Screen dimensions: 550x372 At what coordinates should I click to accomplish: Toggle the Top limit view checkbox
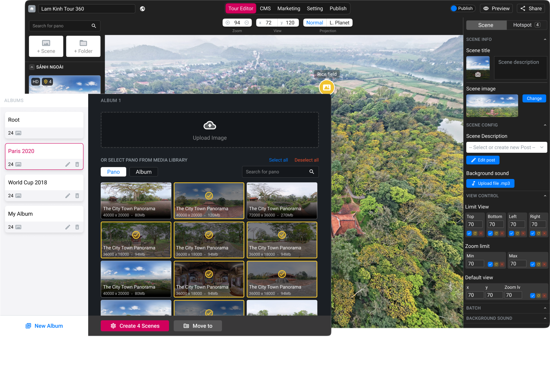click(469, 233)
